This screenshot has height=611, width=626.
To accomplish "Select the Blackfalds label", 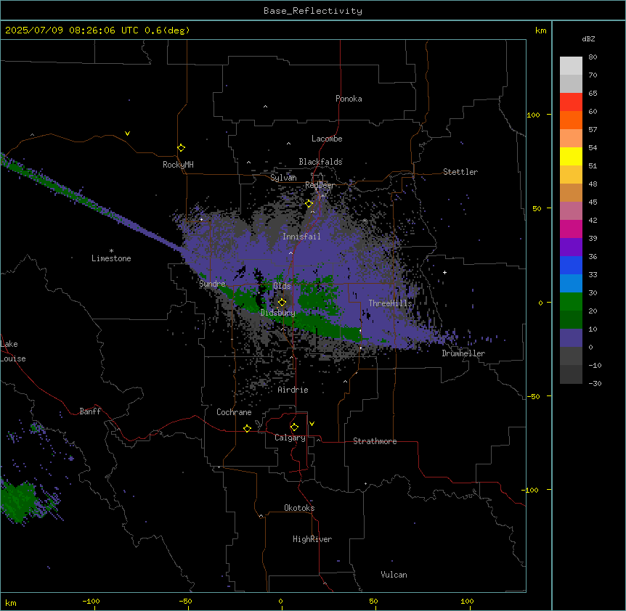I will (x=320, y=162).
